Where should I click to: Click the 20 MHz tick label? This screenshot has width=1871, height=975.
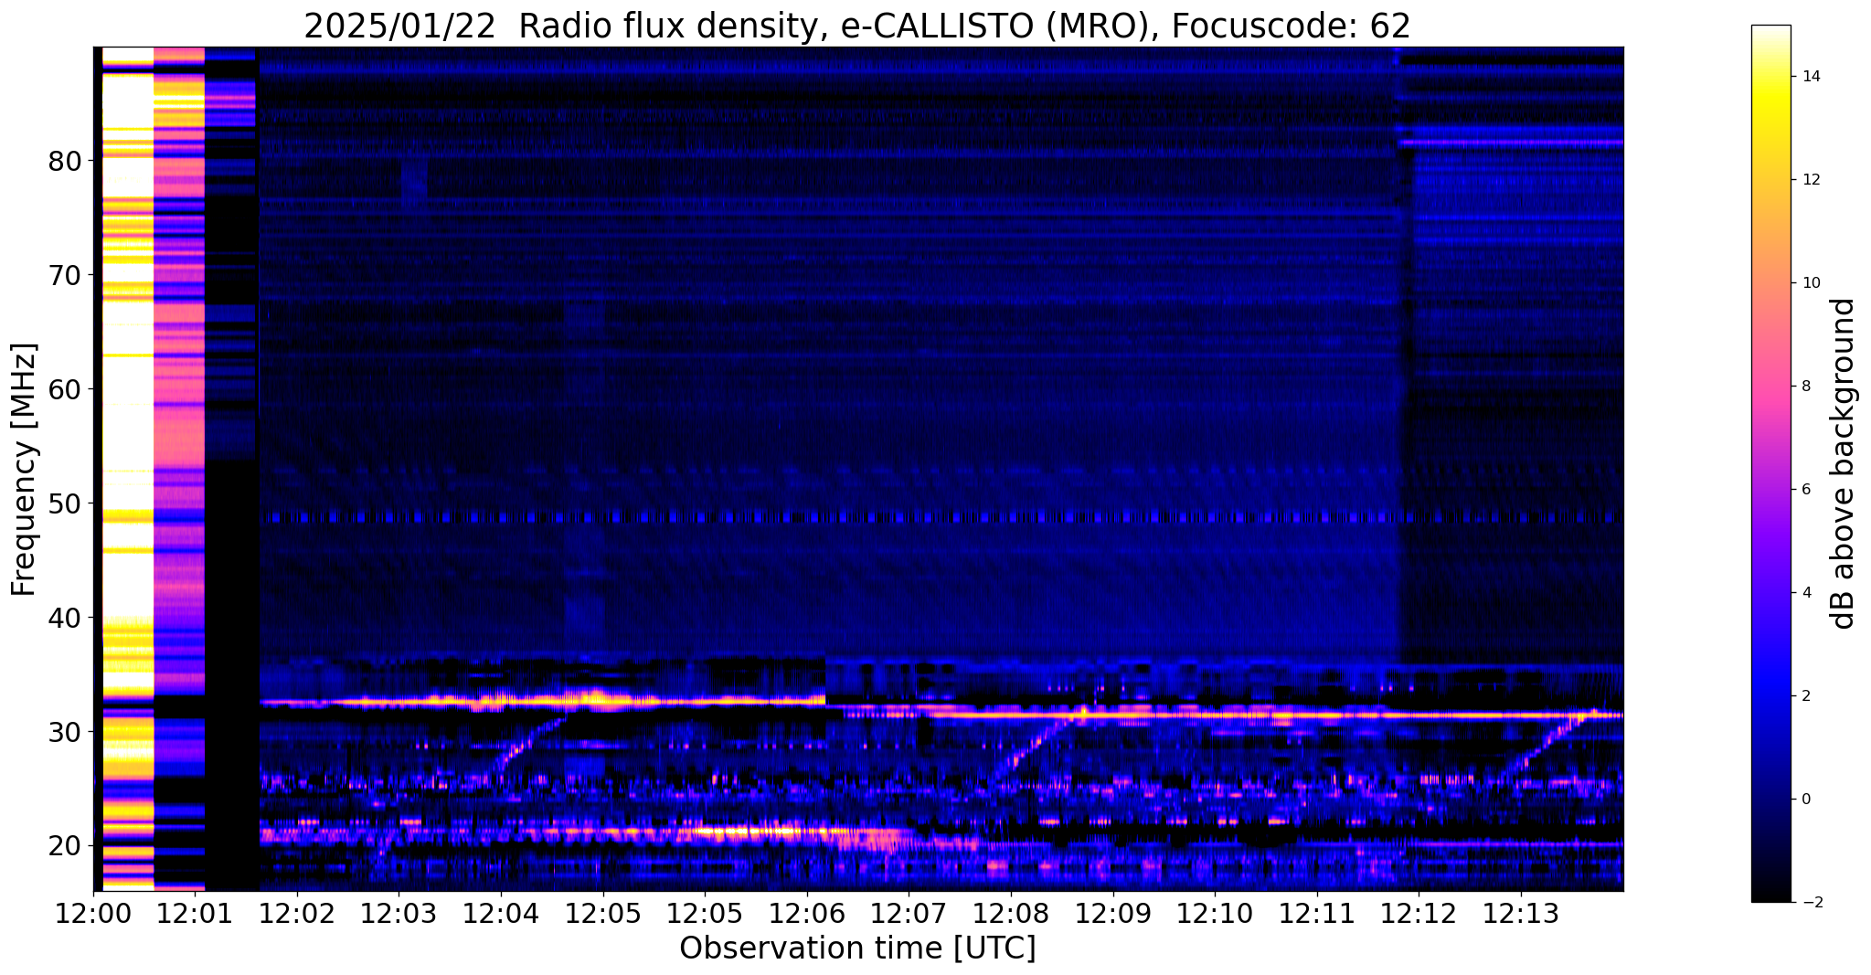(65, 847)
